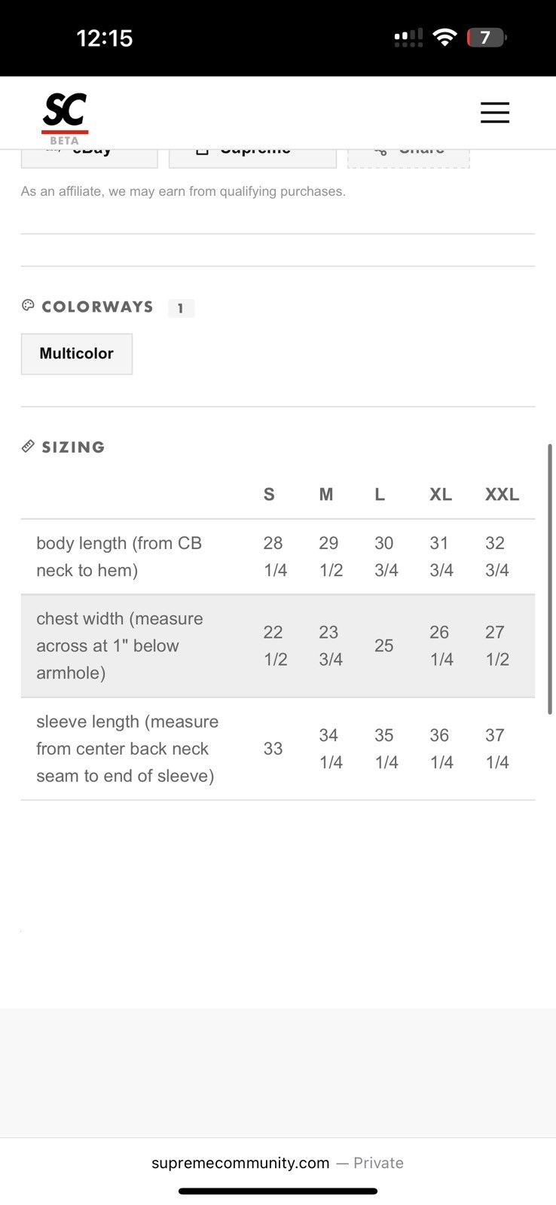Viewport: 556px width, 1205px height.
Task: Tap the partially hidden Share button
Action: click(408, 158)
